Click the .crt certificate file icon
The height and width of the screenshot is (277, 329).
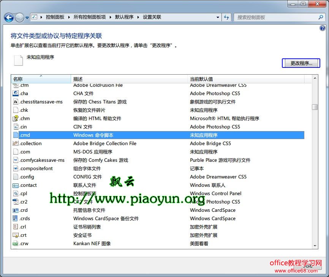point(16,235)
